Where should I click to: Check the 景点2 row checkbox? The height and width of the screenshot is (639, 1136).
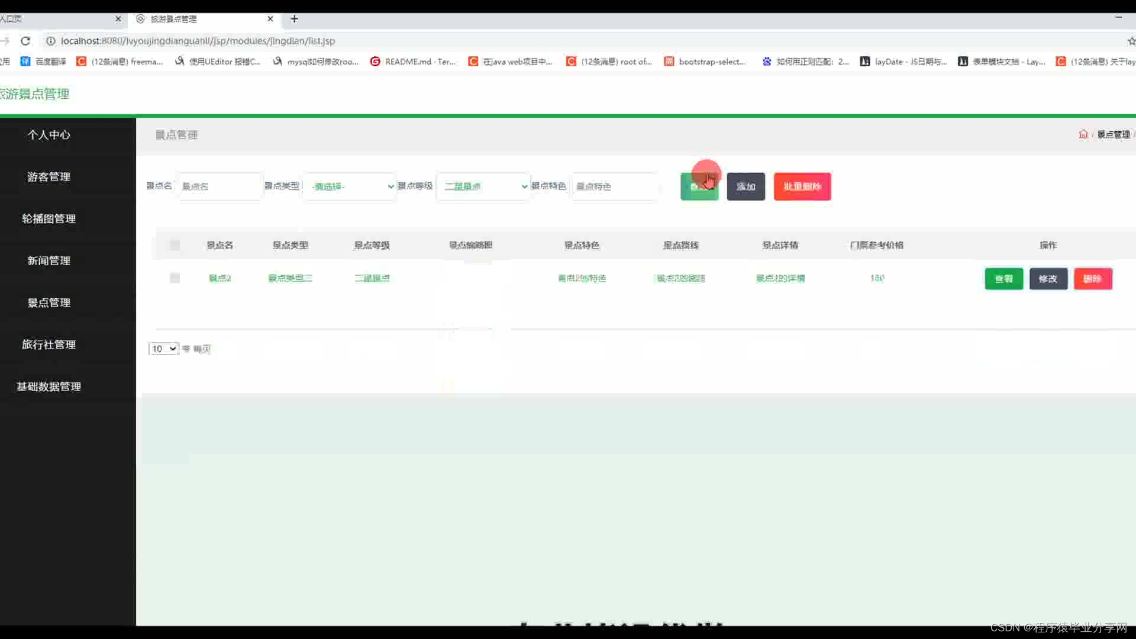[x=175, y=278]
